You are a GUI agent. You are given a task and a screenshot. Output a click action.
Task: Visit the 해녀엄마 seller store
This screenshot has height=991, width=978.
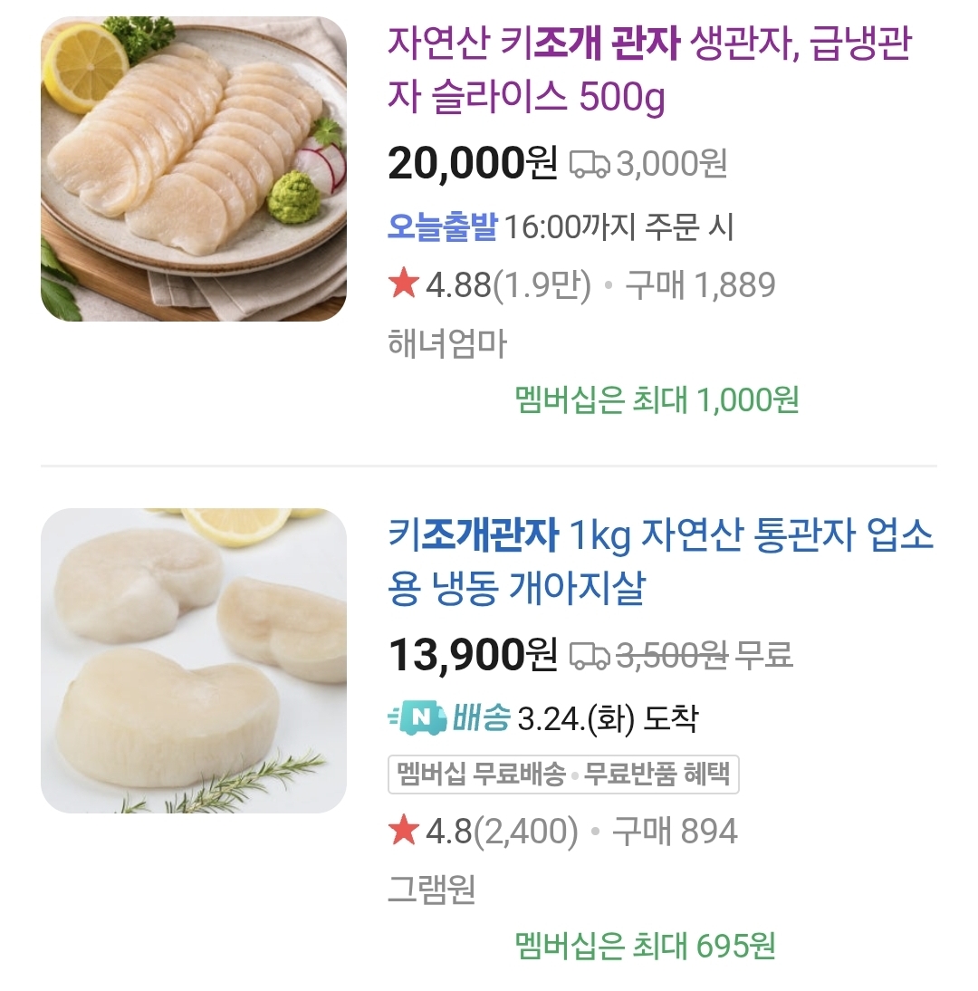coord(447,344)
